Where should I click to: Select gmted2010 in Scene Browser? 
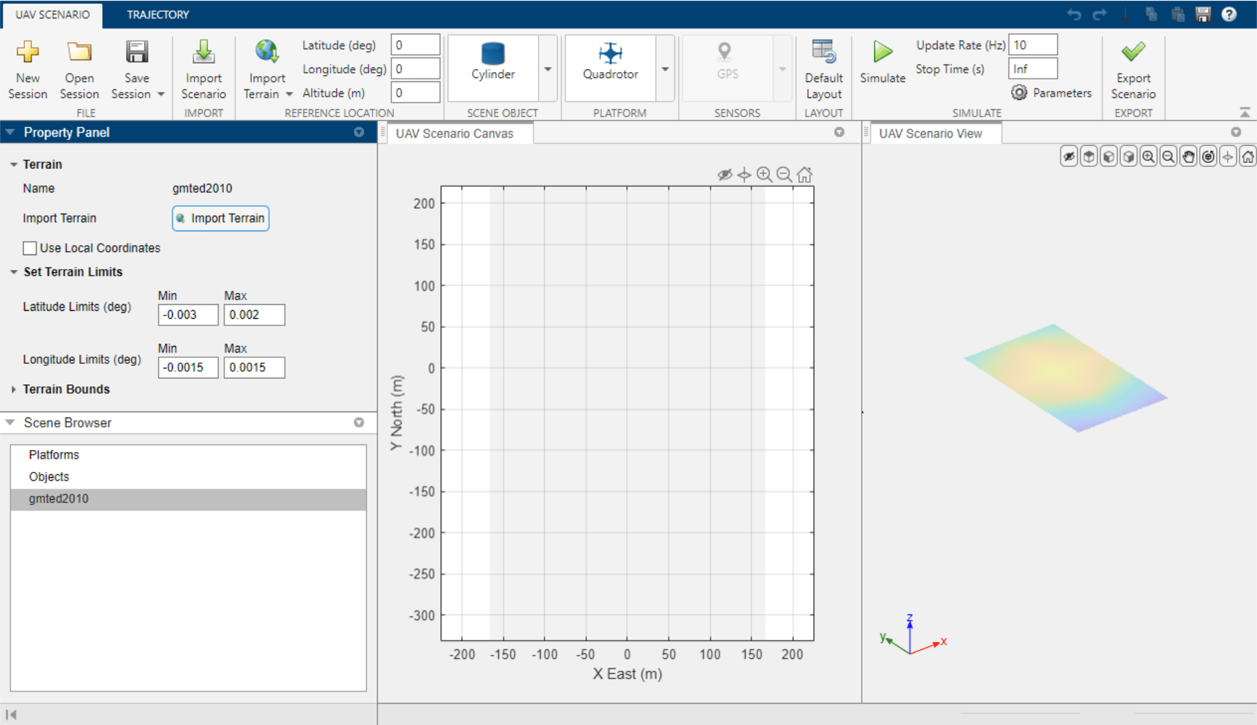coord(188,499)
